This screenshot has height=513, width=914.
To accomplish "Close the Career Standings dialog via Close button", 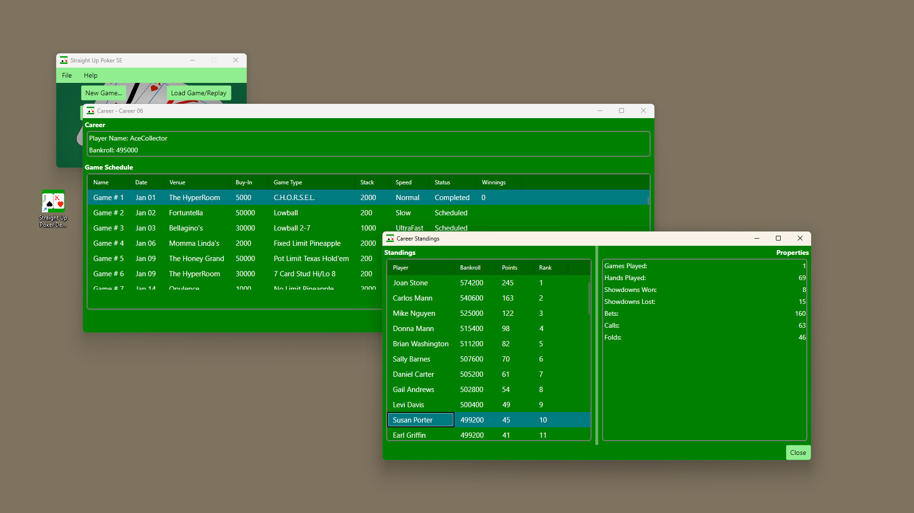I will pyautogui.click(x=797, y=452).
